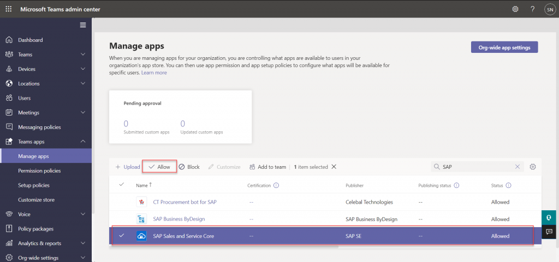
Task: Click CT Procurement bot app icon
Action: point(141,202)
